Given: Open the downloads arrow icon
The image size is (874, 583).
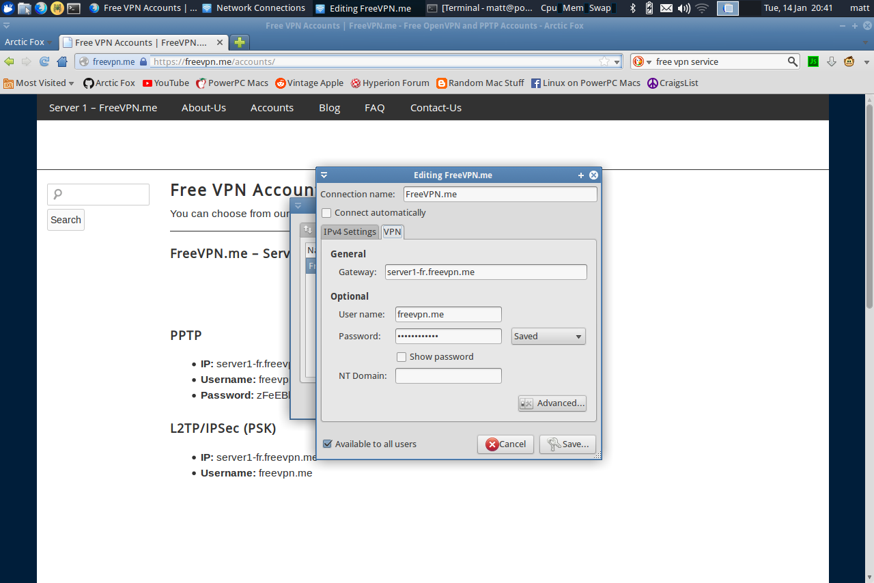Looking at the screenshot, I should tap(831, 61).
